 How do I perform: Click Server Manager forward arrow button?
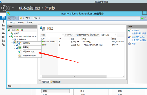click(x=9, y=8)
